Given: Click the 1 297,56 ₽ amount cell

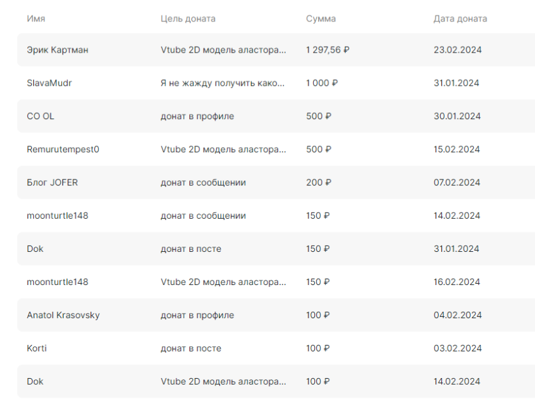Looking at the screenshot, I should [x=327, y=50].
